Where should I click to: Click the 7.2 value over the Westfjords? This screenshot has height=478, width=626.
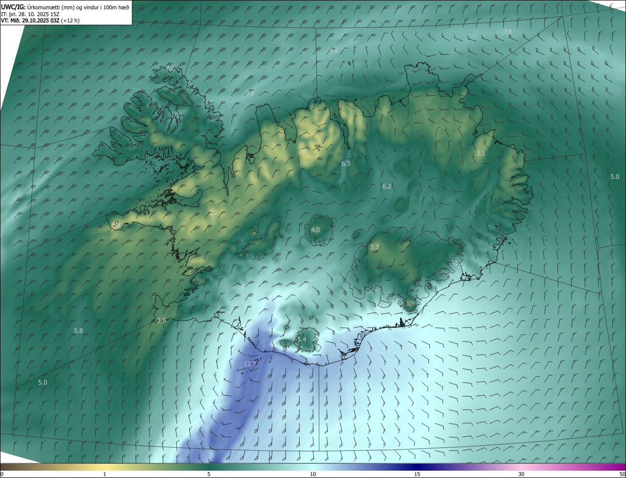click(x=170, y=68)
